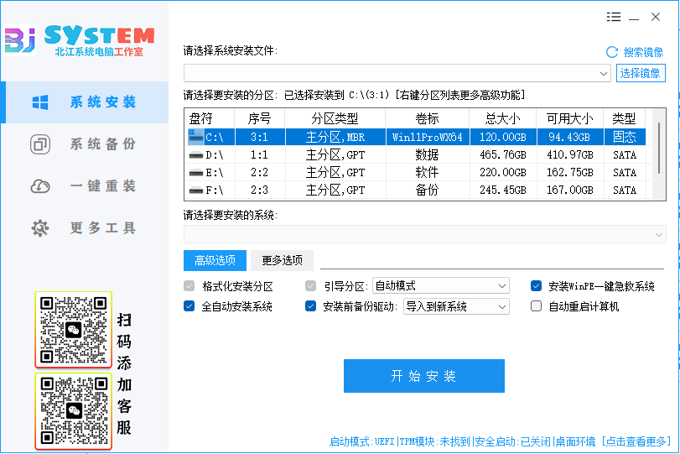Image resolution: width=680 pixels, height=454 pixels.
Task: Select the 软件 volume label cell
Action: click(x=427, y=173)
